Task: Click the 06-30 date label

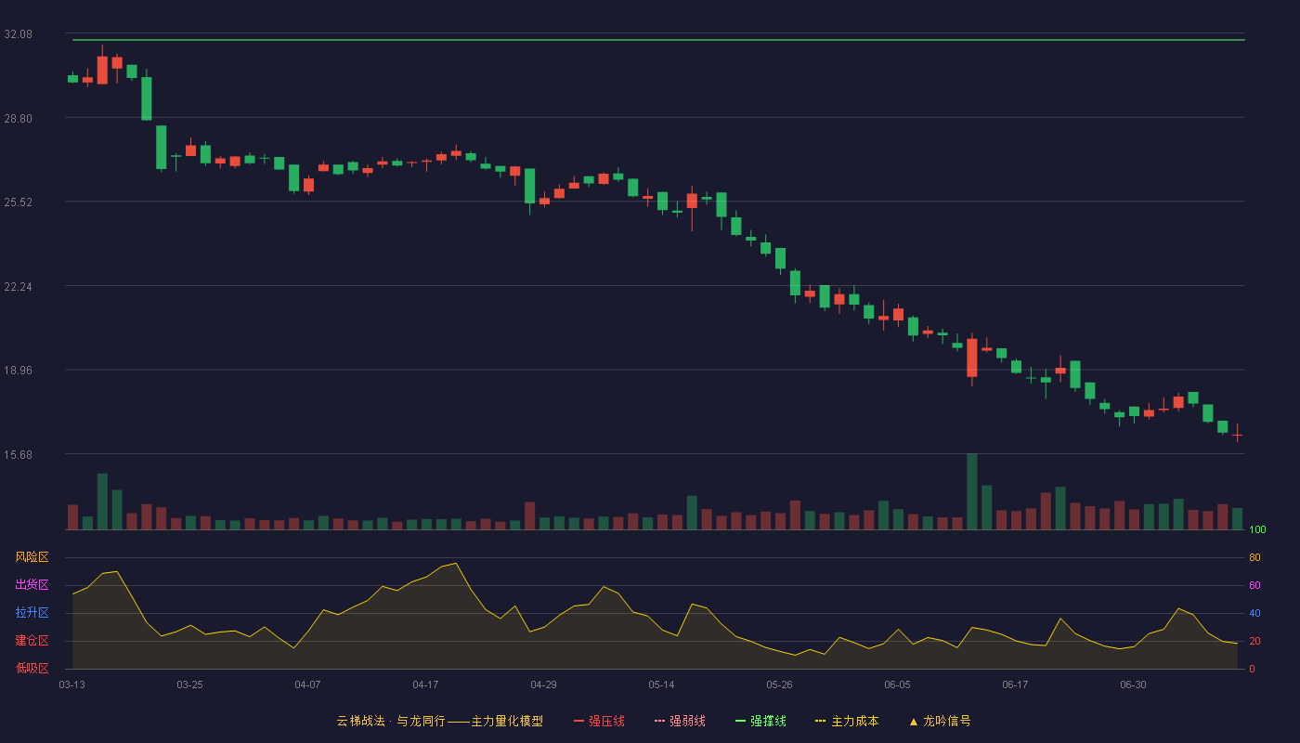Action: pos(1133,684)
